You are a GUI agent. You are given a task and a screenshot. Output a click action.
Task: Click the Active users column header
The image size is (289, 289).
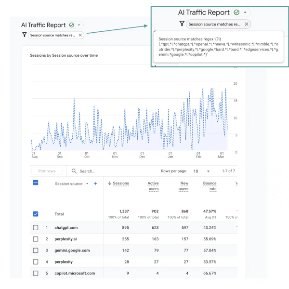pos(153,186)
